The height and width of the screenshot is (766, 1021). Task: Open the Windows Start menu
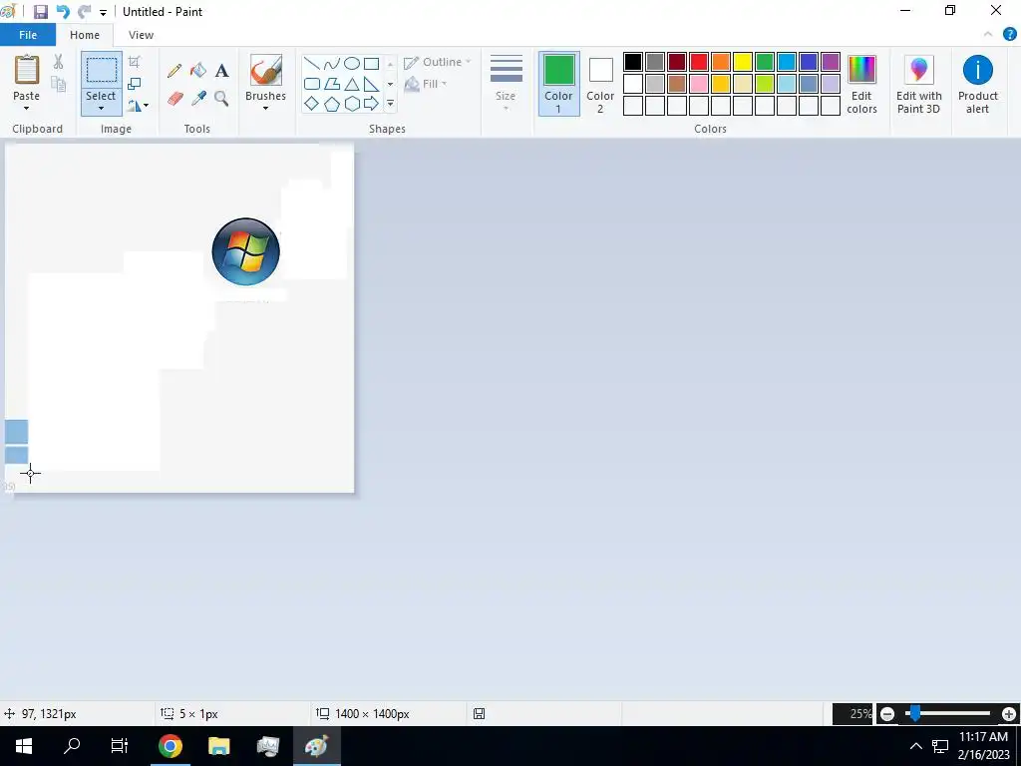pyautogui.click(x=24, y=746)
